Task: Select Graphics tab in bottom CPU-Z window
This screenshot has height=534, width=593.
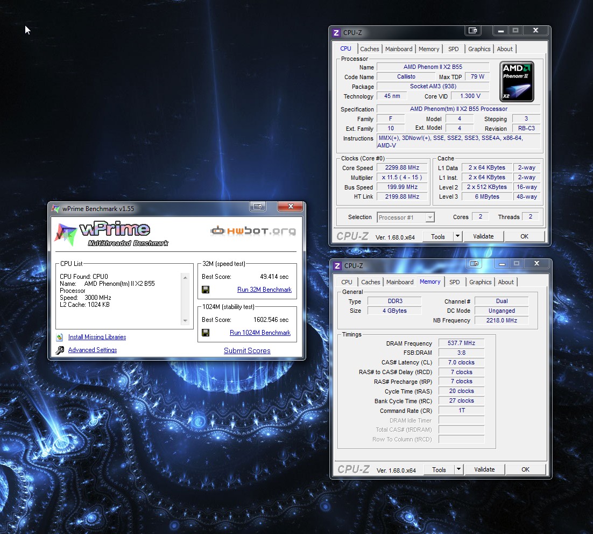Action: pyautogui.click(x=481, y=282)
